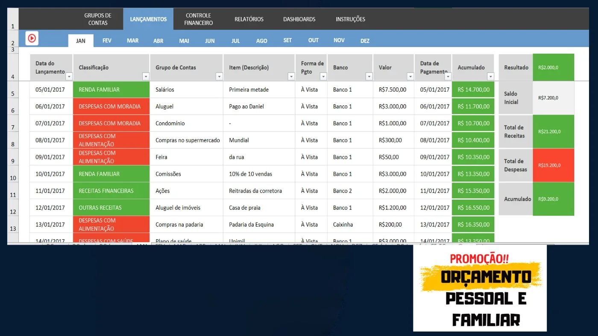Click the Feira cell
This screenshot has height=336, width=598.
click(187, 157)
